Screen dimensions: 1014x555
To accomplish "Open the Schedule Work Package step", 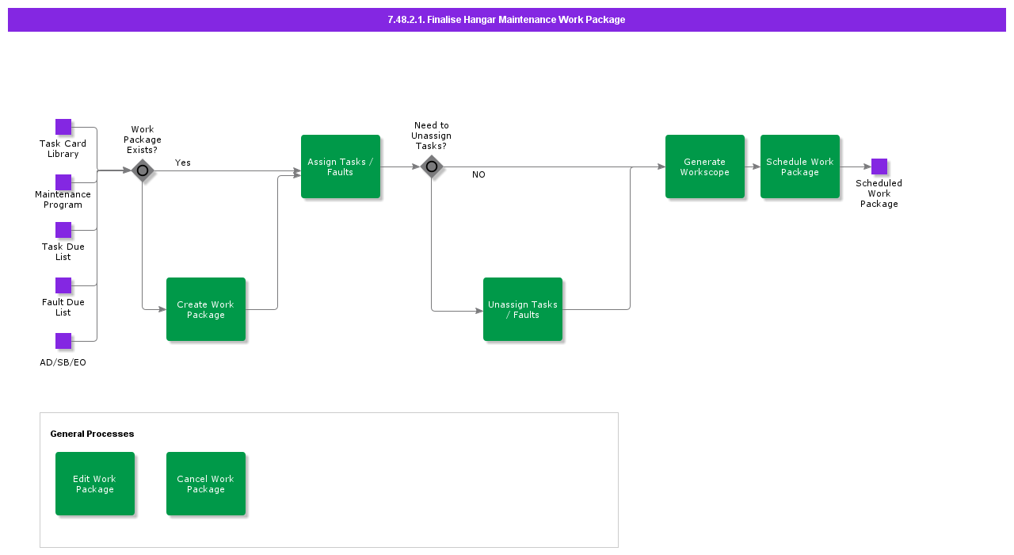I will pos(800,166).
